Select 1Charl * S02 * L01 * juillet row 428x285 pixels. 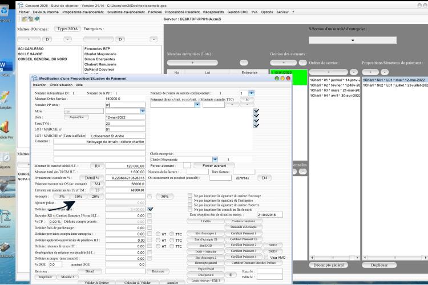(395, 85)
